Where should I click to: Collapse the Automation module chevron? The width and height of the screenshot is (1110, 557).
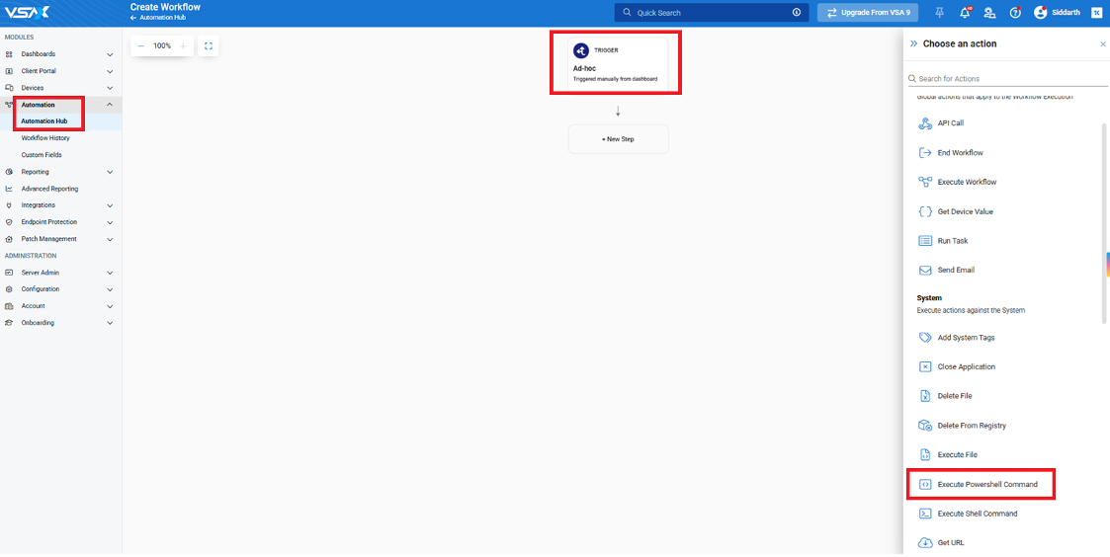(x=110, y=105)
